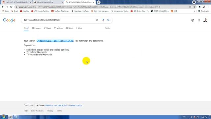Close the Hash md5 tab
The width and height of the screenshot is (211, 119).
[x=31, y=2]
